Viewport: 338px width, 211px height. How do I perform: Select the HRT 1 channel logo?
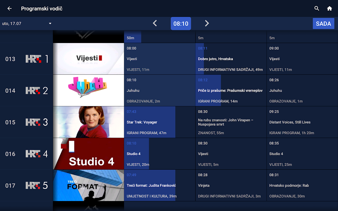pos(36,59)
